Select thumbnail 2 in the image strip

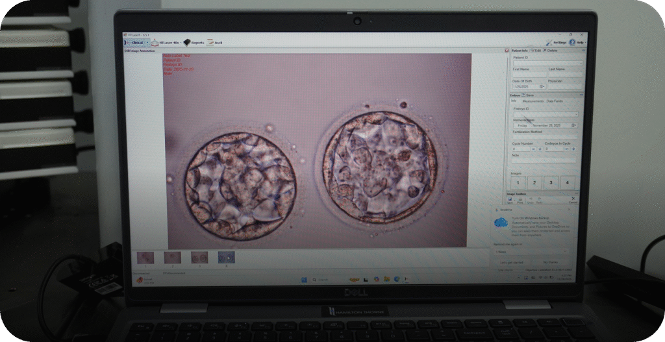click(x=172, y=258)
